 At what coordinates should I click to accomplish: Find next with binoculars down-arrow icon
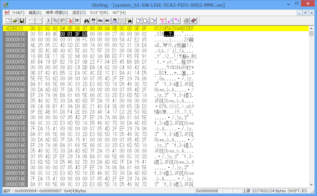pos(101,21)
